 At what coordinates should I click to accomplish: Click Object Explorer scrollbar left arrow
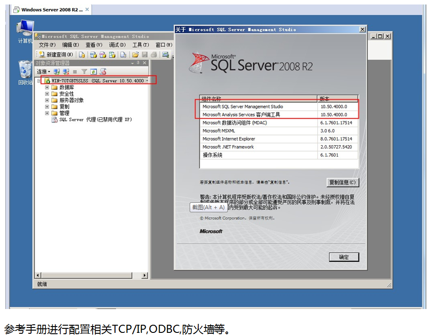[38, 275]
